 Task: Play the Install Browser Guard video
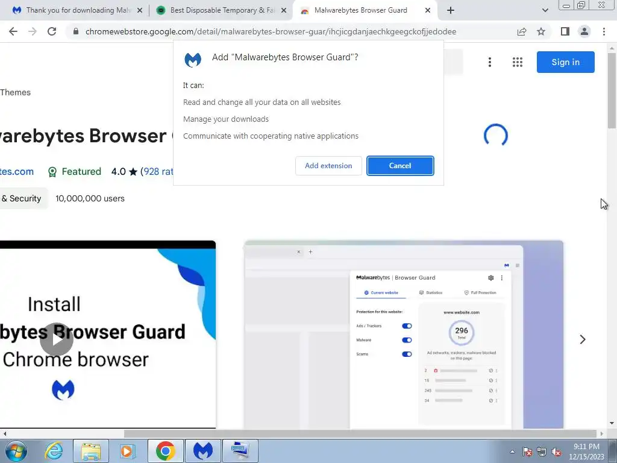(x=56, y=339)
